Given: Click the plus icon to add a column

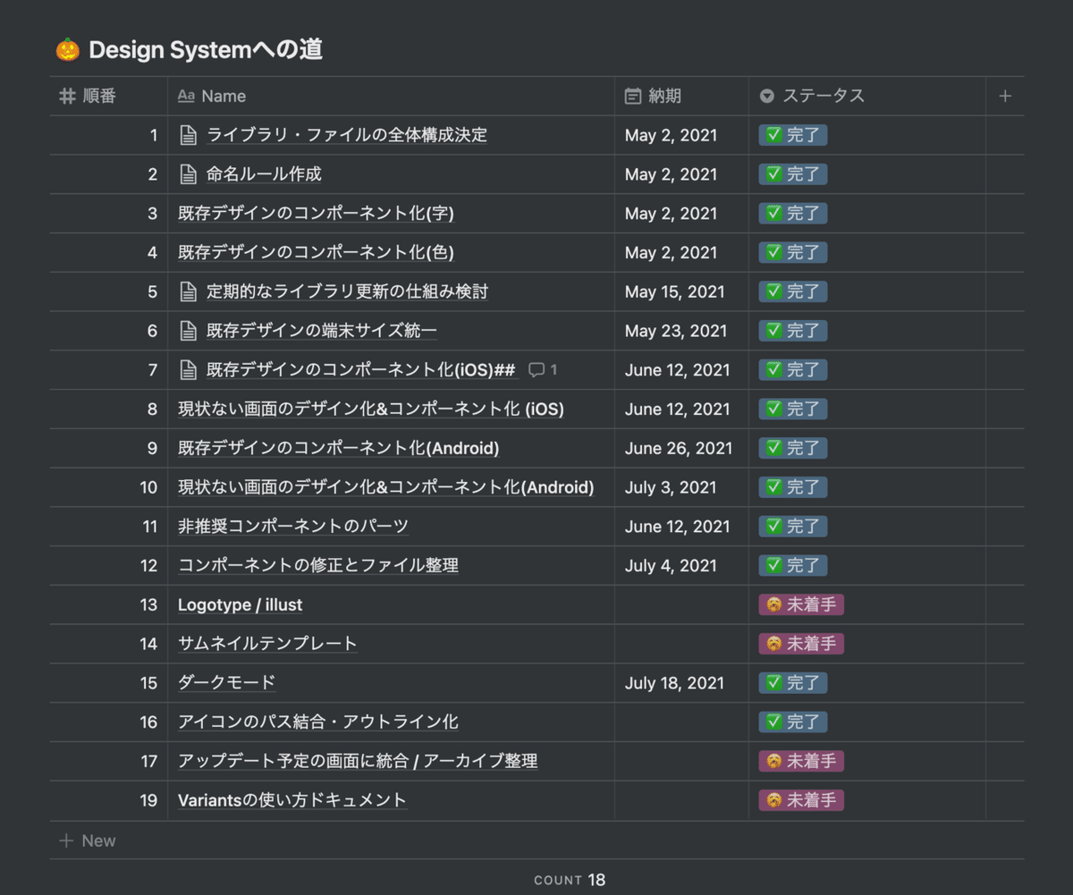Looking at the screenshot, I should pyautogui.click(x=1005, y=96).
